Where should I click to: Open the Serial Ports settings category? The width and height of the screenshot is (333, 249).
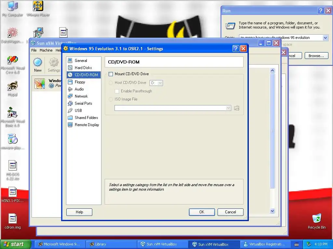(84, 103)
